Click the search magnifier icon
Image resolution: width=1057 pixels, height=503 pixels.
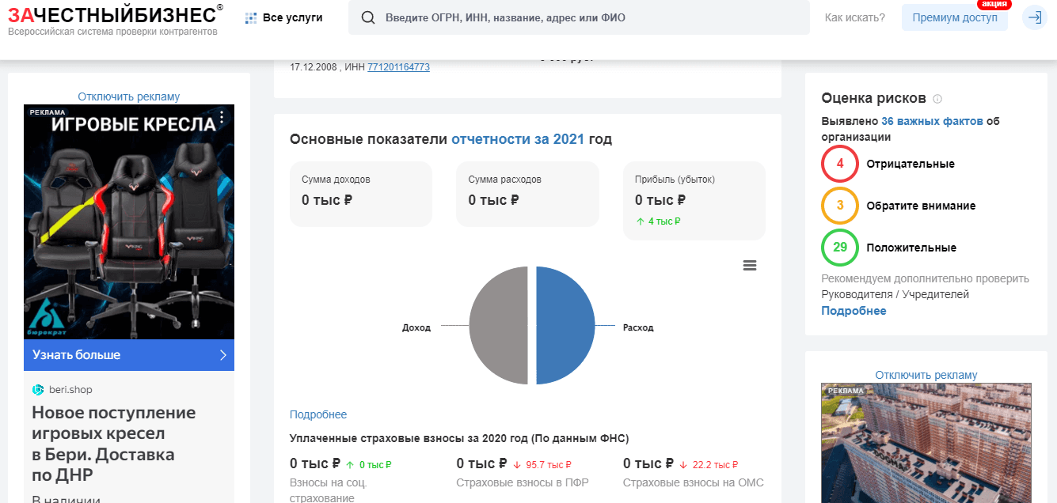[367, 17]
